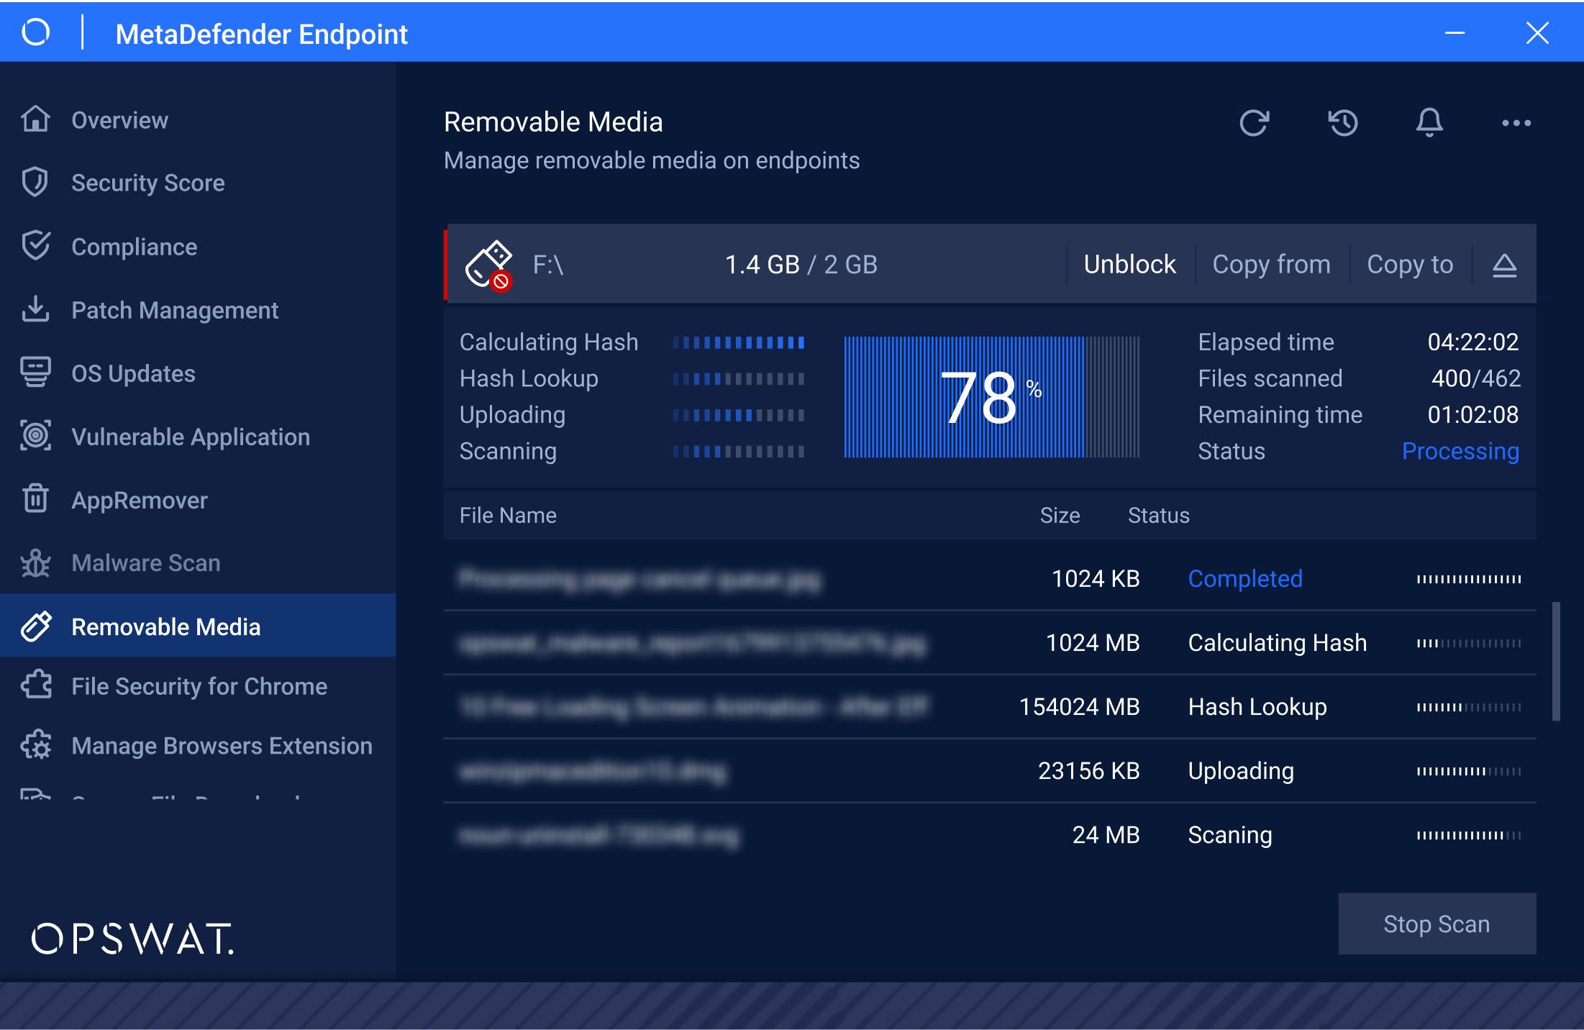This screenshot has height=1030, width=1584.
Task: Click Copy to button
Action: click(x=1410, y=265)
